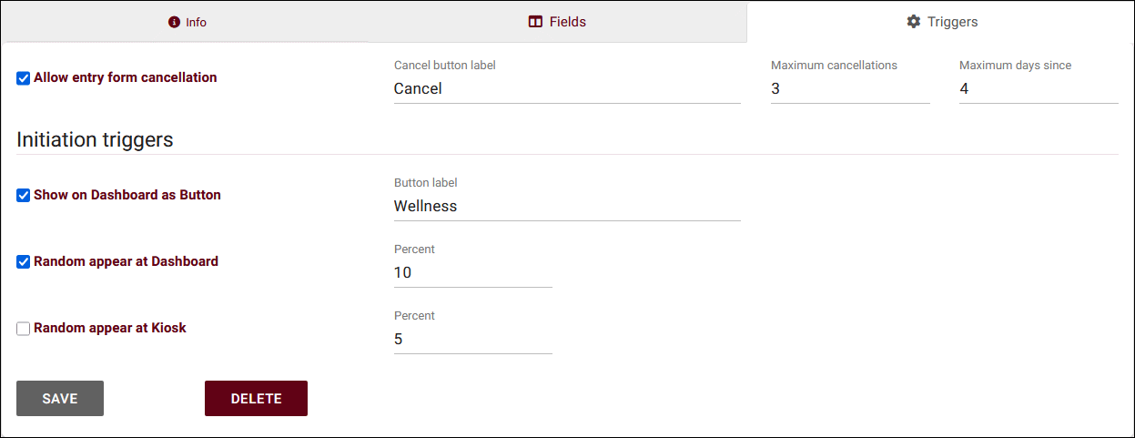1135x438 pixels.
Task: Toggle Show on Dashboard as Button
Action: [x=24, y=195]
